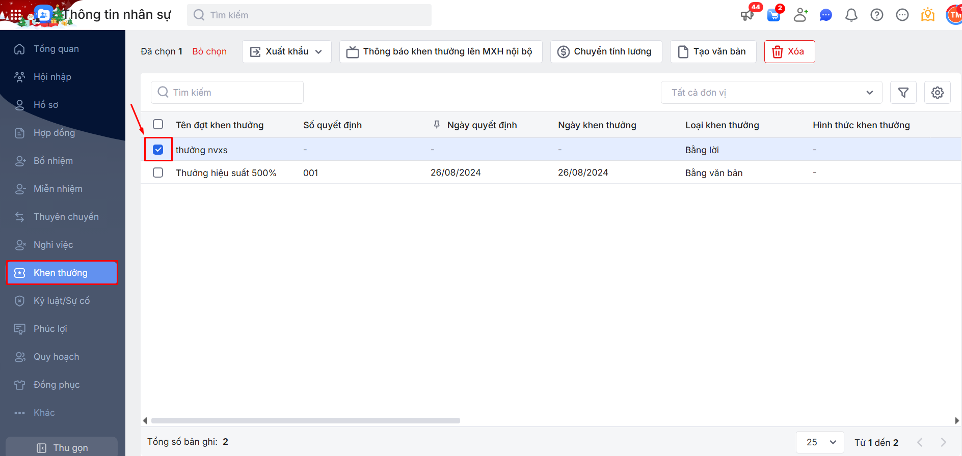The height and width of the screenshot is (456, 962).
Task: Click the help question mark icon
Action: pos(876,15)
